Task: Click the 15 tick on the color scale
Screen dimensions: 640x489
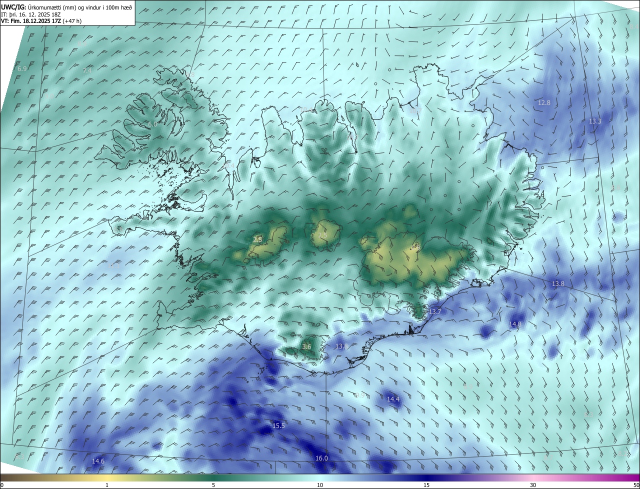Action: click(426, 485)
